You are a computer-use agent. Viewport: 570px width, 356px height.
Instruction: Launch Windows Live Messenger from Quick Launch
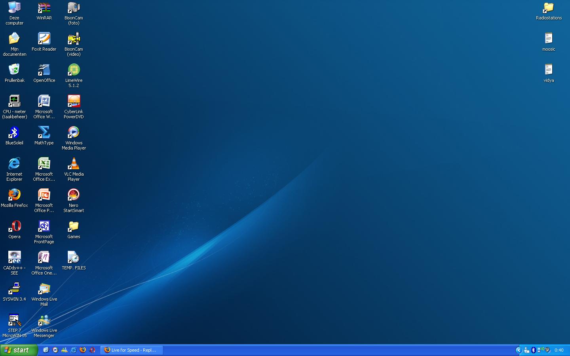click(x=64, y=350)
